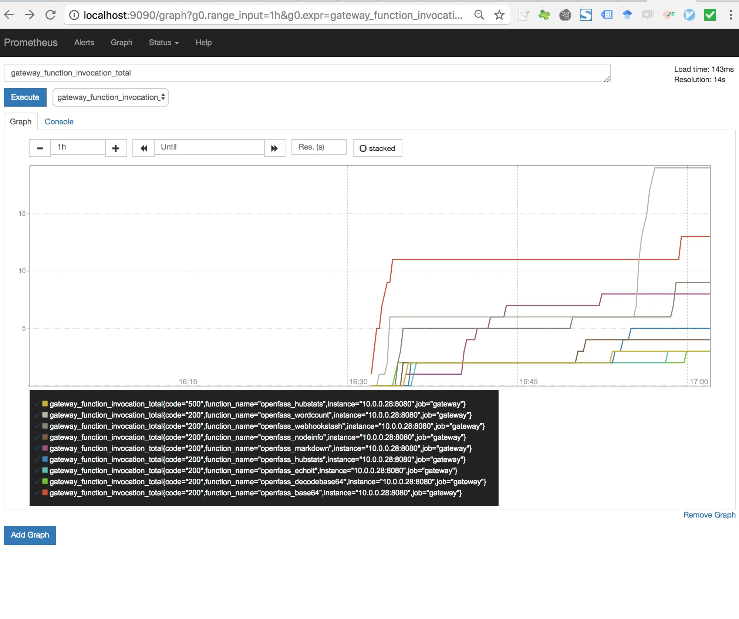Open the zoom magnifier icon in address bar

click(x=479, y=15)
